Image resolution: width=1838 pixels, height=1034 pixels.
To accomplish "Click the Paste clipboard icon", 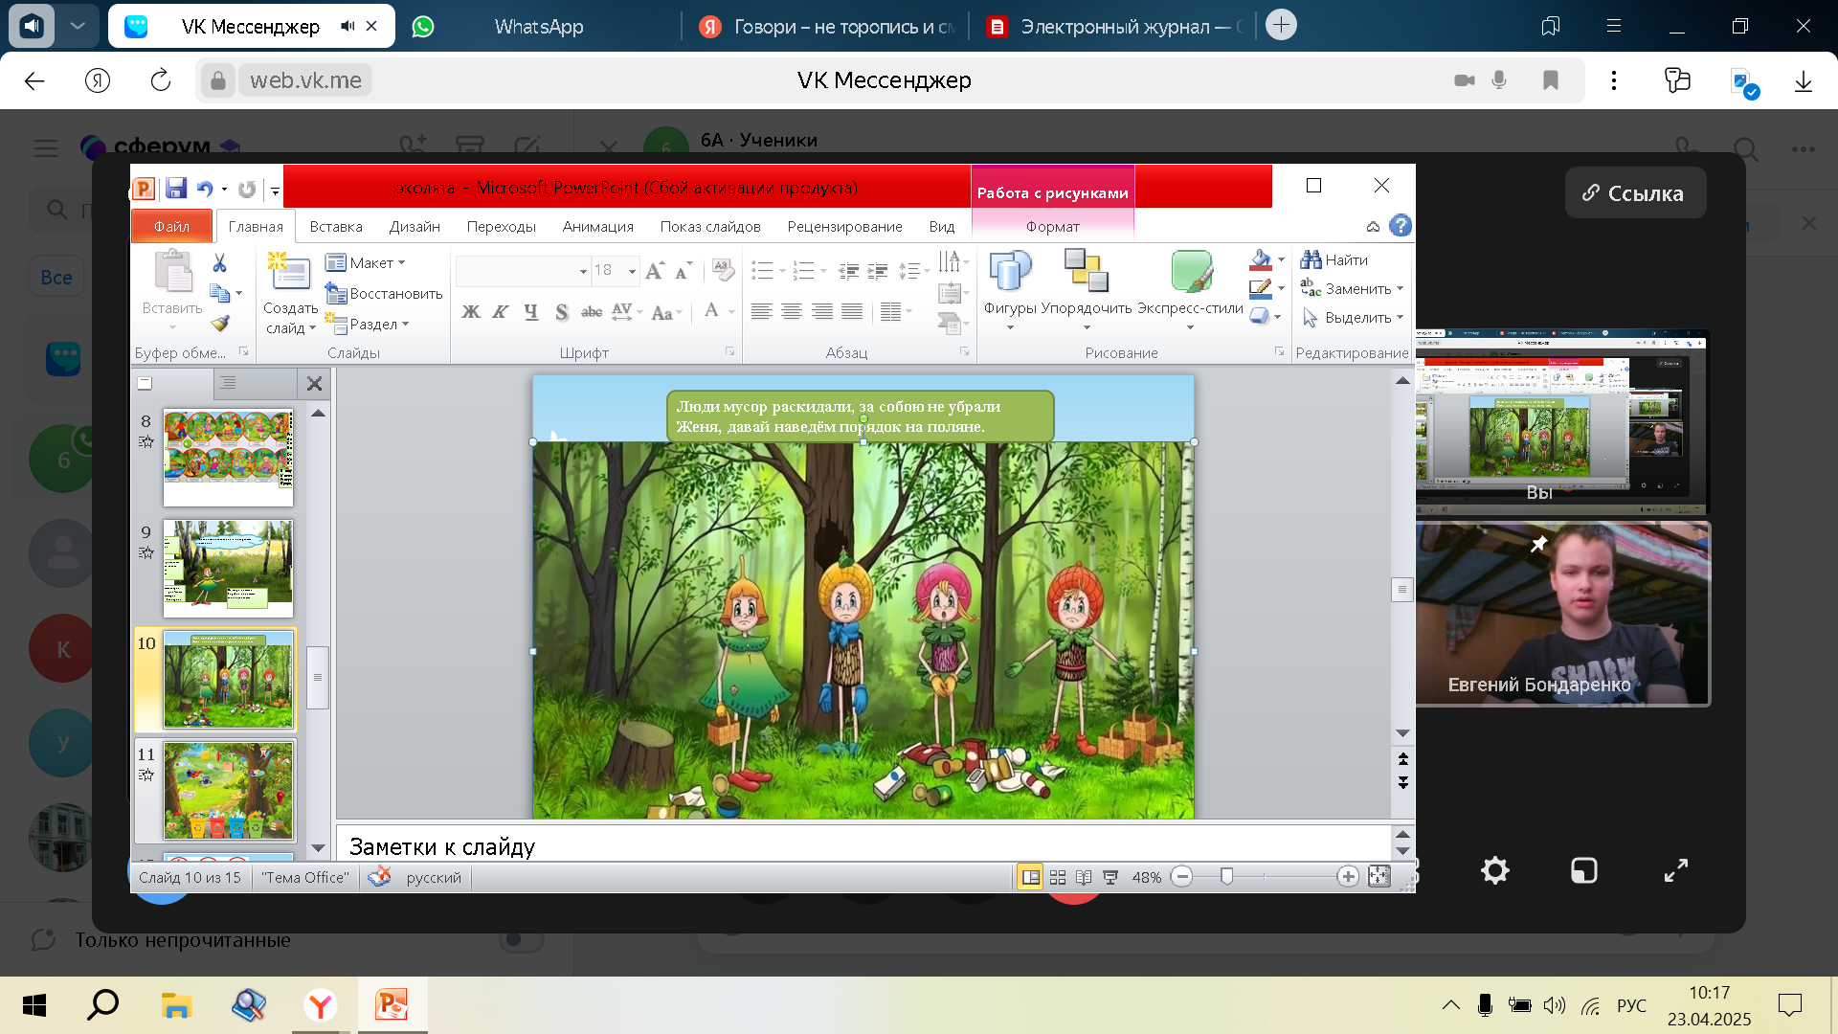I will point(172,271).
